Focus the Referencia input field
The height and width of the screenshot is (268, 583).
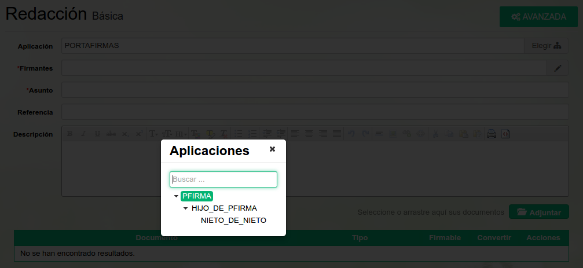point(315,112)
